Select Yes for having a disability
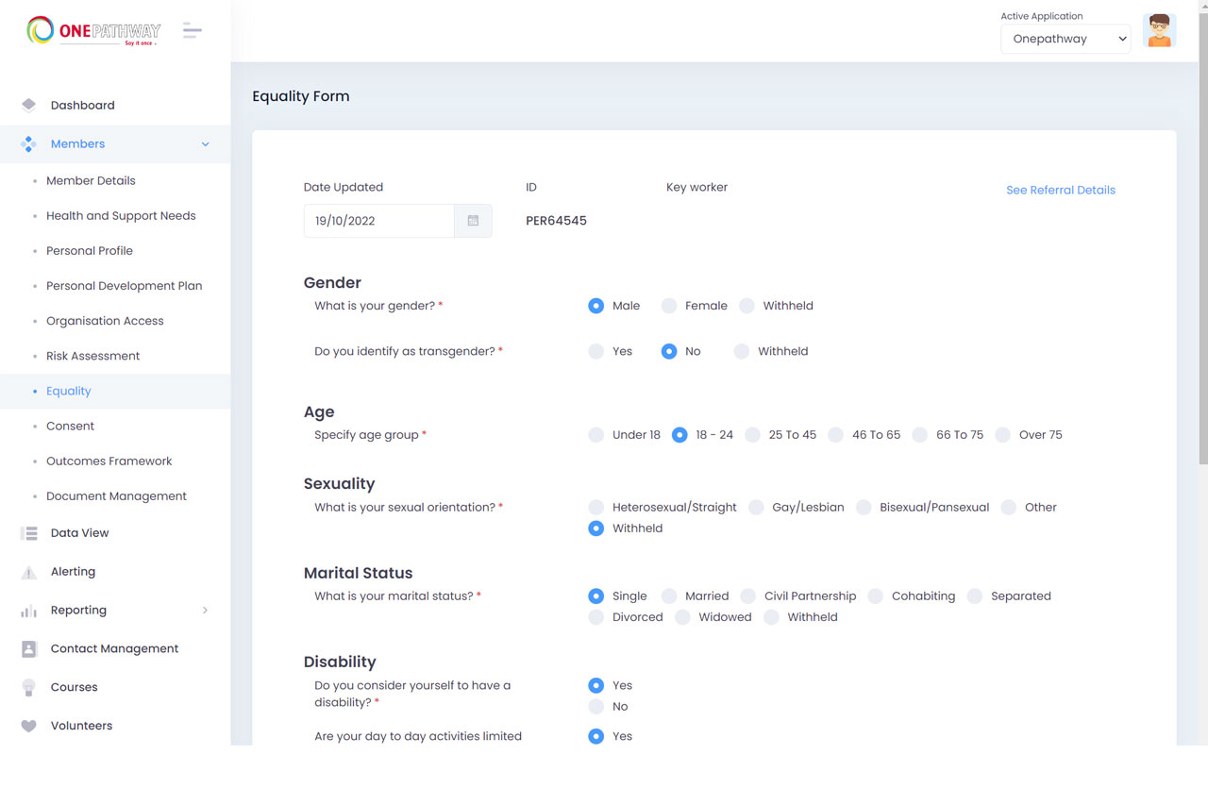 tap(596, 686)
